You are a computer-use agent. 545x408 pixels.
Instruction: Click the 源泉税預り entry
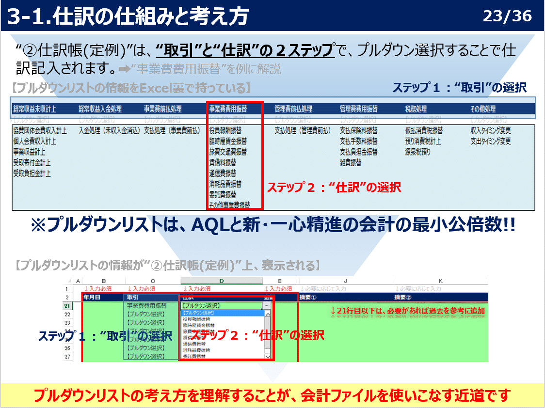(x=417, y=152)
